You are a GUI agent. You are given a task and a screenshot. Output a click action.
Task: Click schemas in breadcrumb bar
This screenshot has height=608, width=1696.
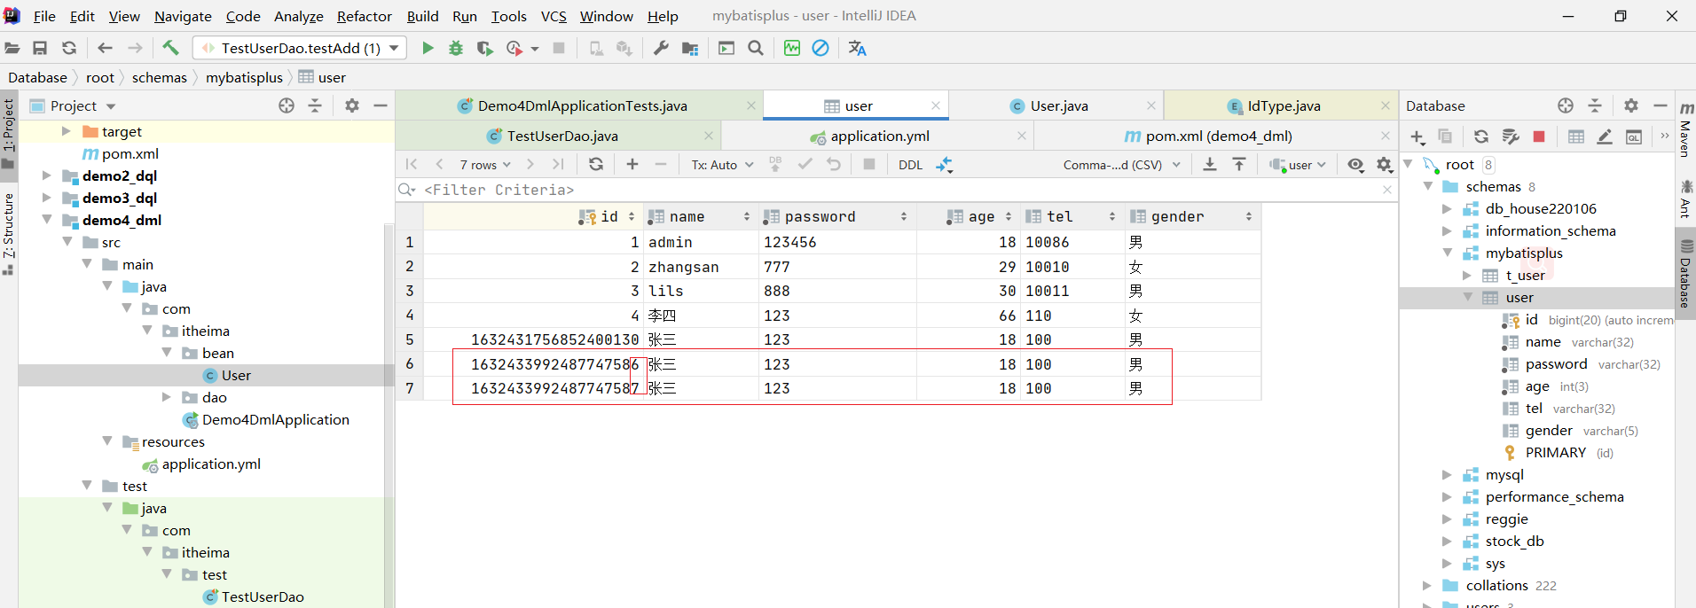(x=160, y=77)
